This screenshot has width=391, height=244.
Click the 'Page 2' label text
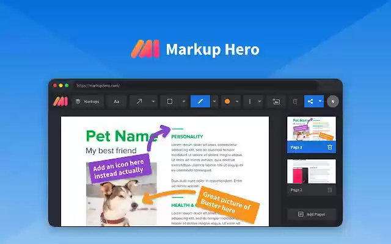296,190
